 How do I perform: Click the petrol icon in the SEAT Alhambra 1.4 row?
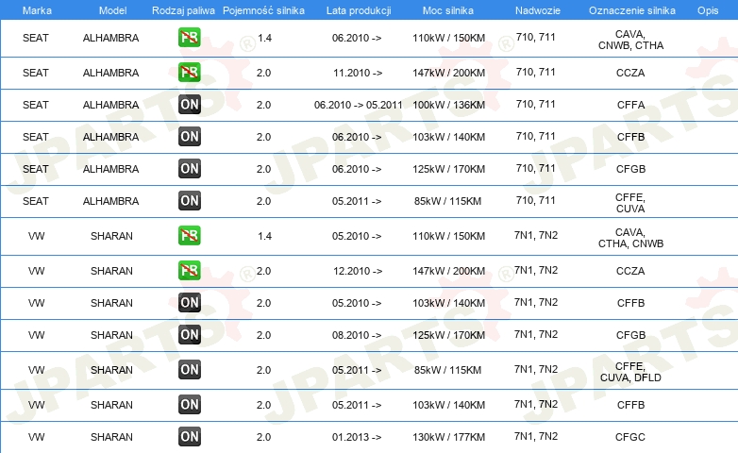click(190, 37)
